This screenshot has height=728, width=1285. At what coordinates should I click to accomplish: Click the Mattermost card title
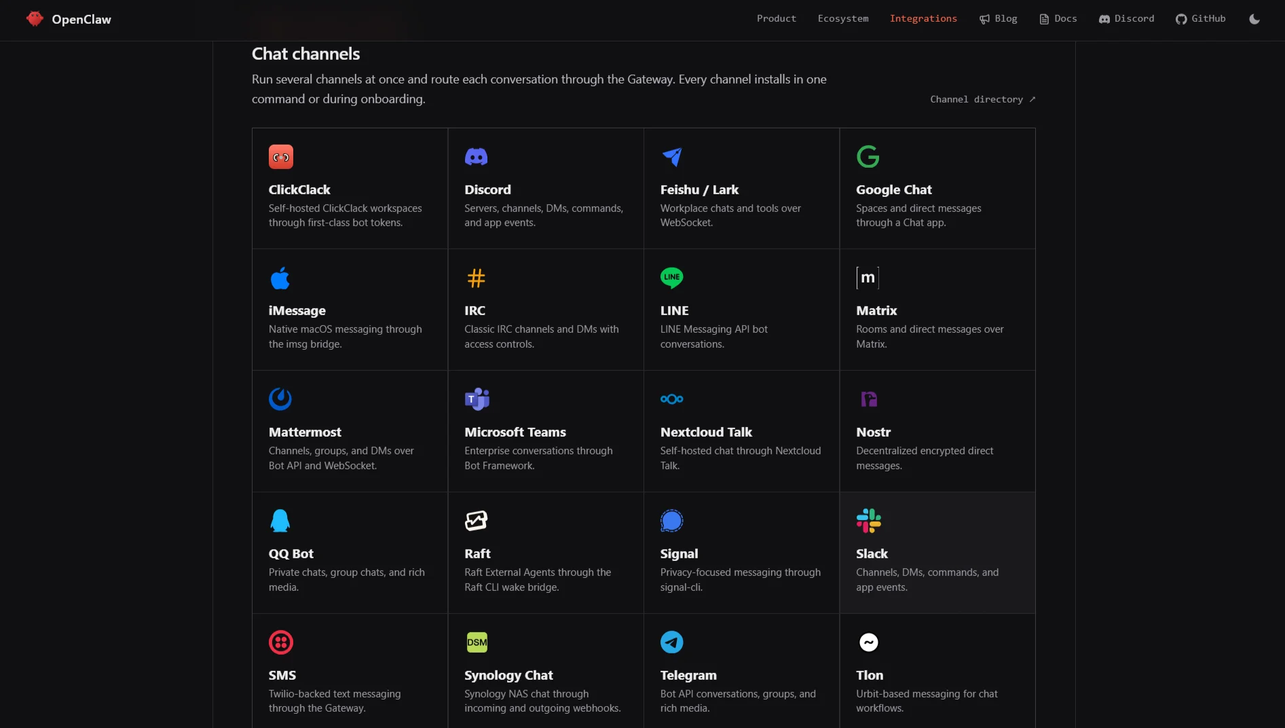pyautogui.click(x=305, y=432)
